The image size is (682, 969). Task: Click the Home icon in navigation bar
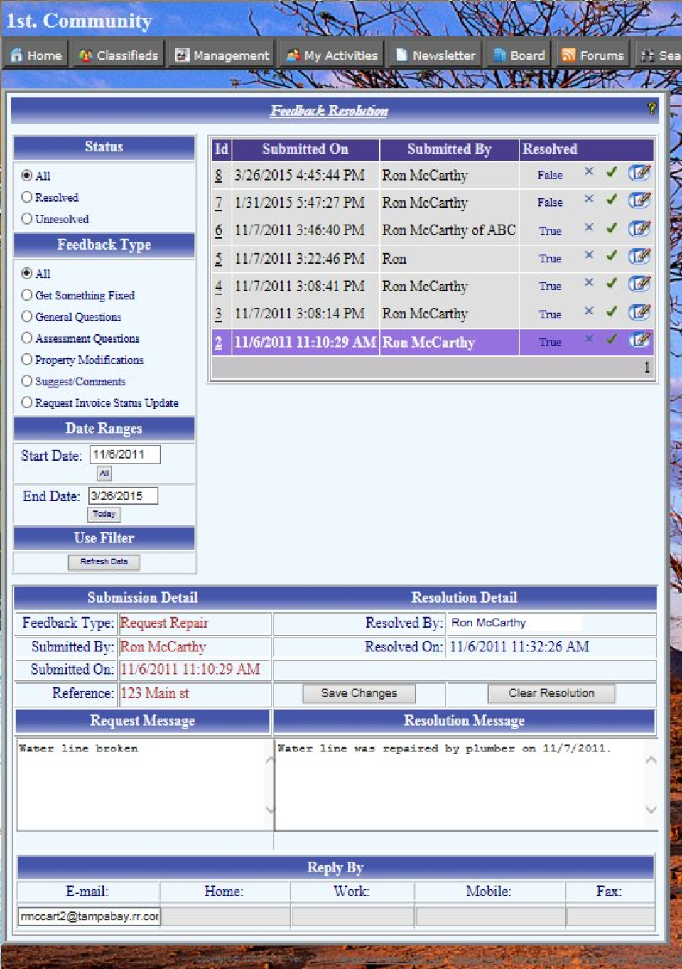coord(16,54)
